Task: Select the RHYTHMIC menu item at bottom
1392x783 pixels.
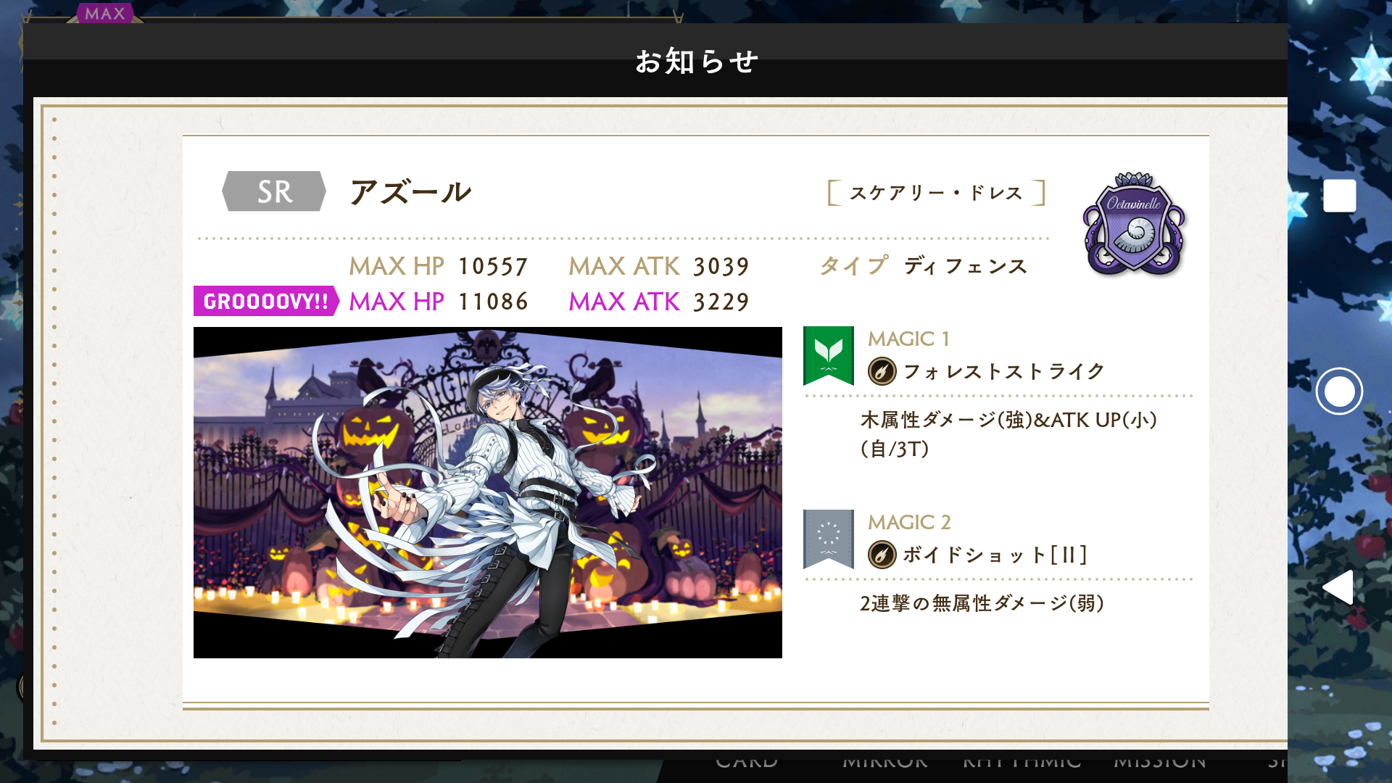Action: [x=1022, y=761]
